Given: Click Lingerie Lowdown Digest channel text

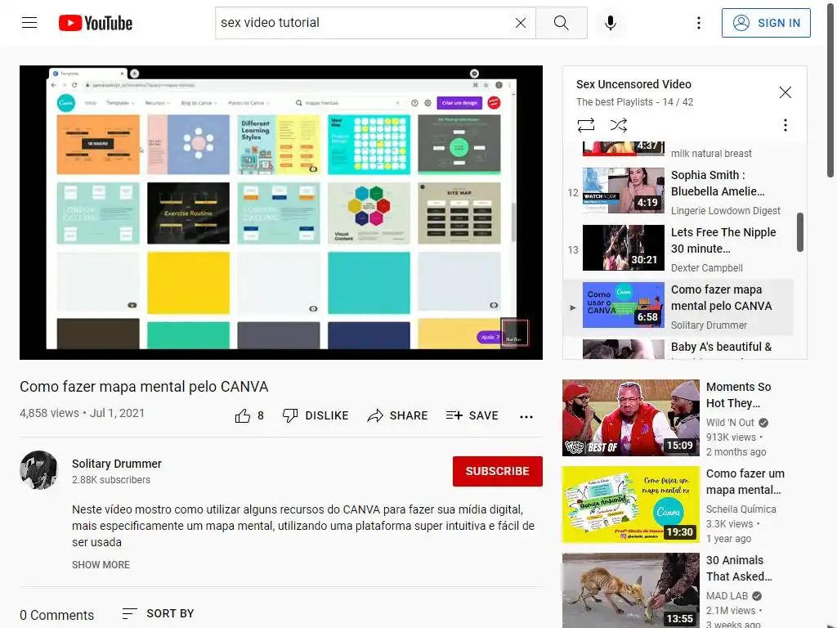Looking at the screenshot, I should [726, 210].
